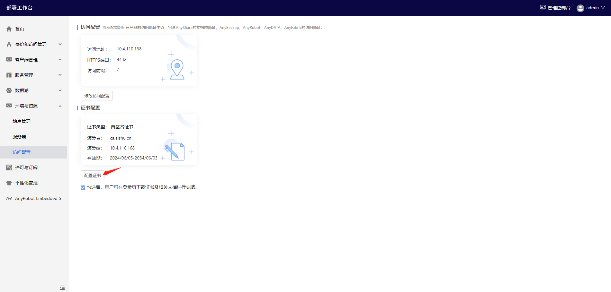Click the HTTPS port value 4432
This screenshot has width=611, height=292.
click(121, 59)
